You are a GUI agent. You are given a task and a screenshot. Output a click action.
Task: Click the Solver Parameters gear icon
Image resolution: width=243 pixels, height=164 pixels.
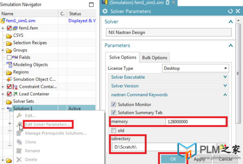click(105, 11)
